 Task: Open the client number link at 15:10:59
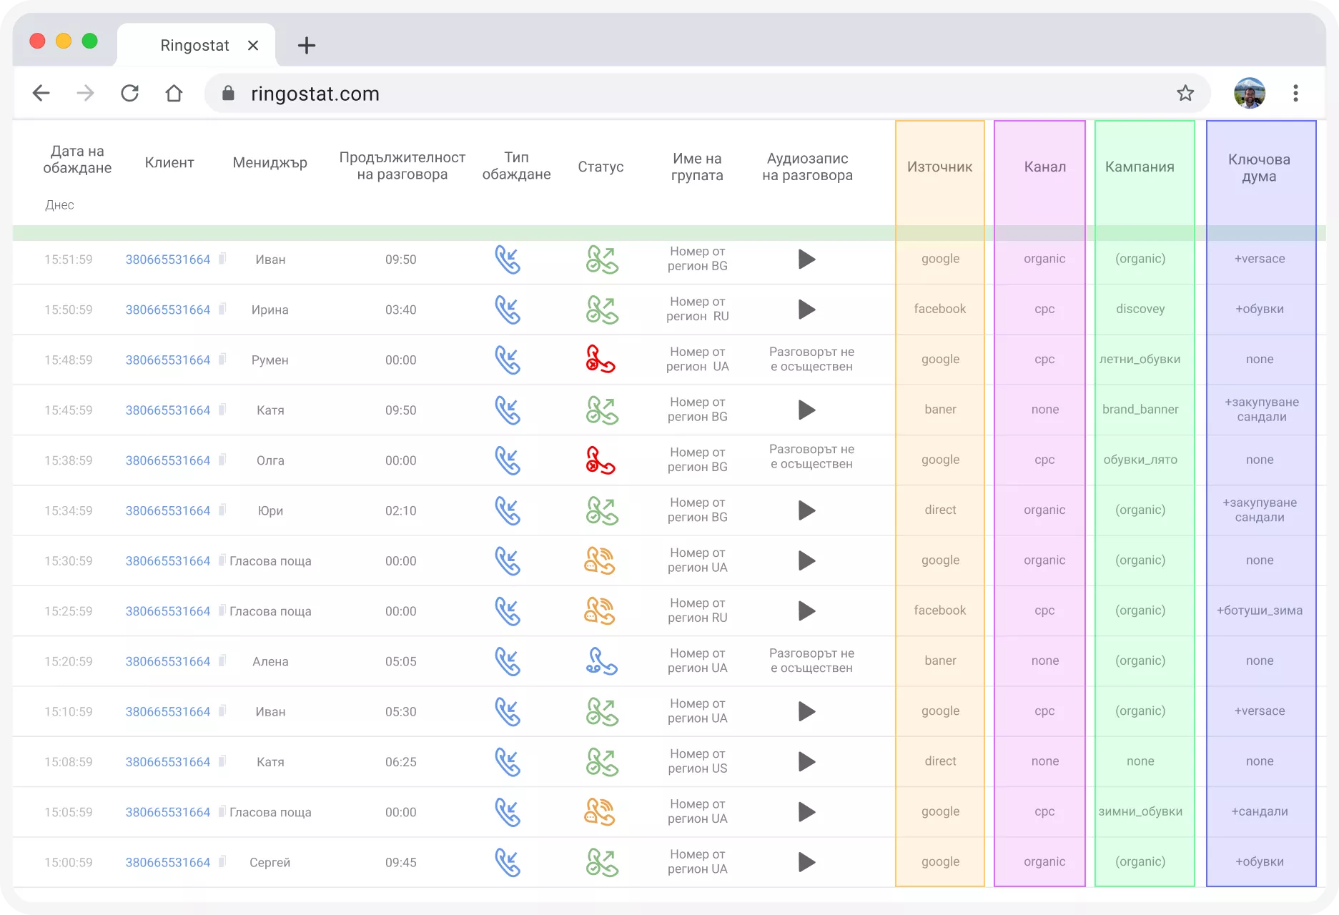pos(168,711)
